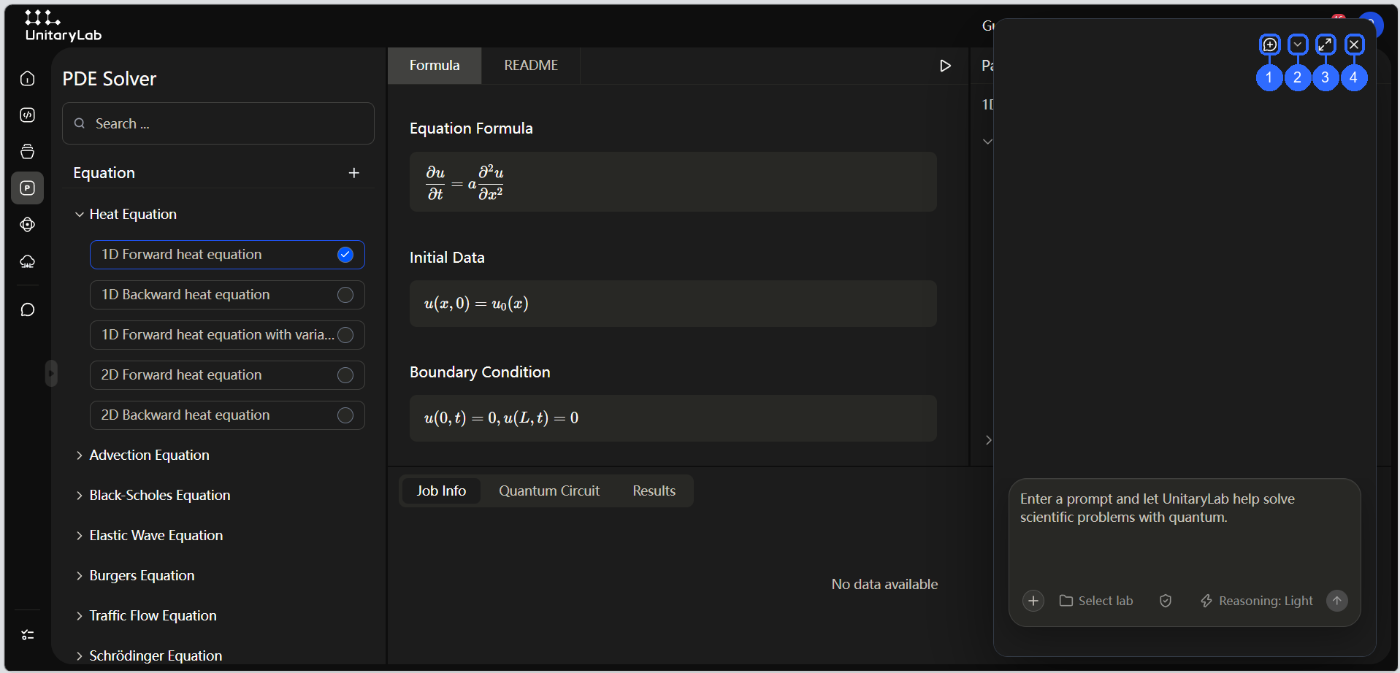Screen dimensions: 1400x673
Task: Click the sidebar collapse handle on the left edge
Action: pyautogui.click(x=51, y=373)
